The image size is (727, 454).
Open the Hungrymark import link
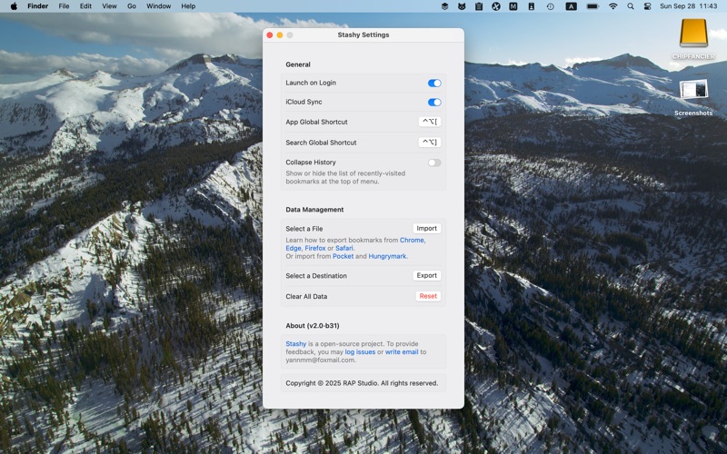tap(387, 256)
